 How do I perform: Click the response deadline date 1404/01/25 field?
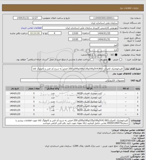click(104, 33)
